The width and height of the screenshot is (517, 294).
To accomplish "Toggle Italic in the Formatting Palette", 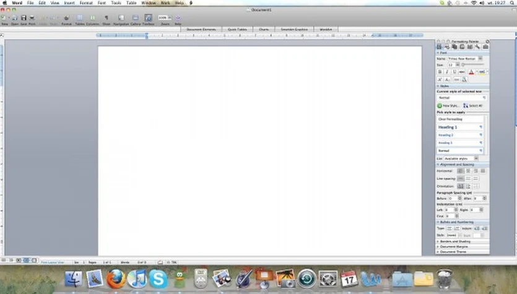I will 447,72.
